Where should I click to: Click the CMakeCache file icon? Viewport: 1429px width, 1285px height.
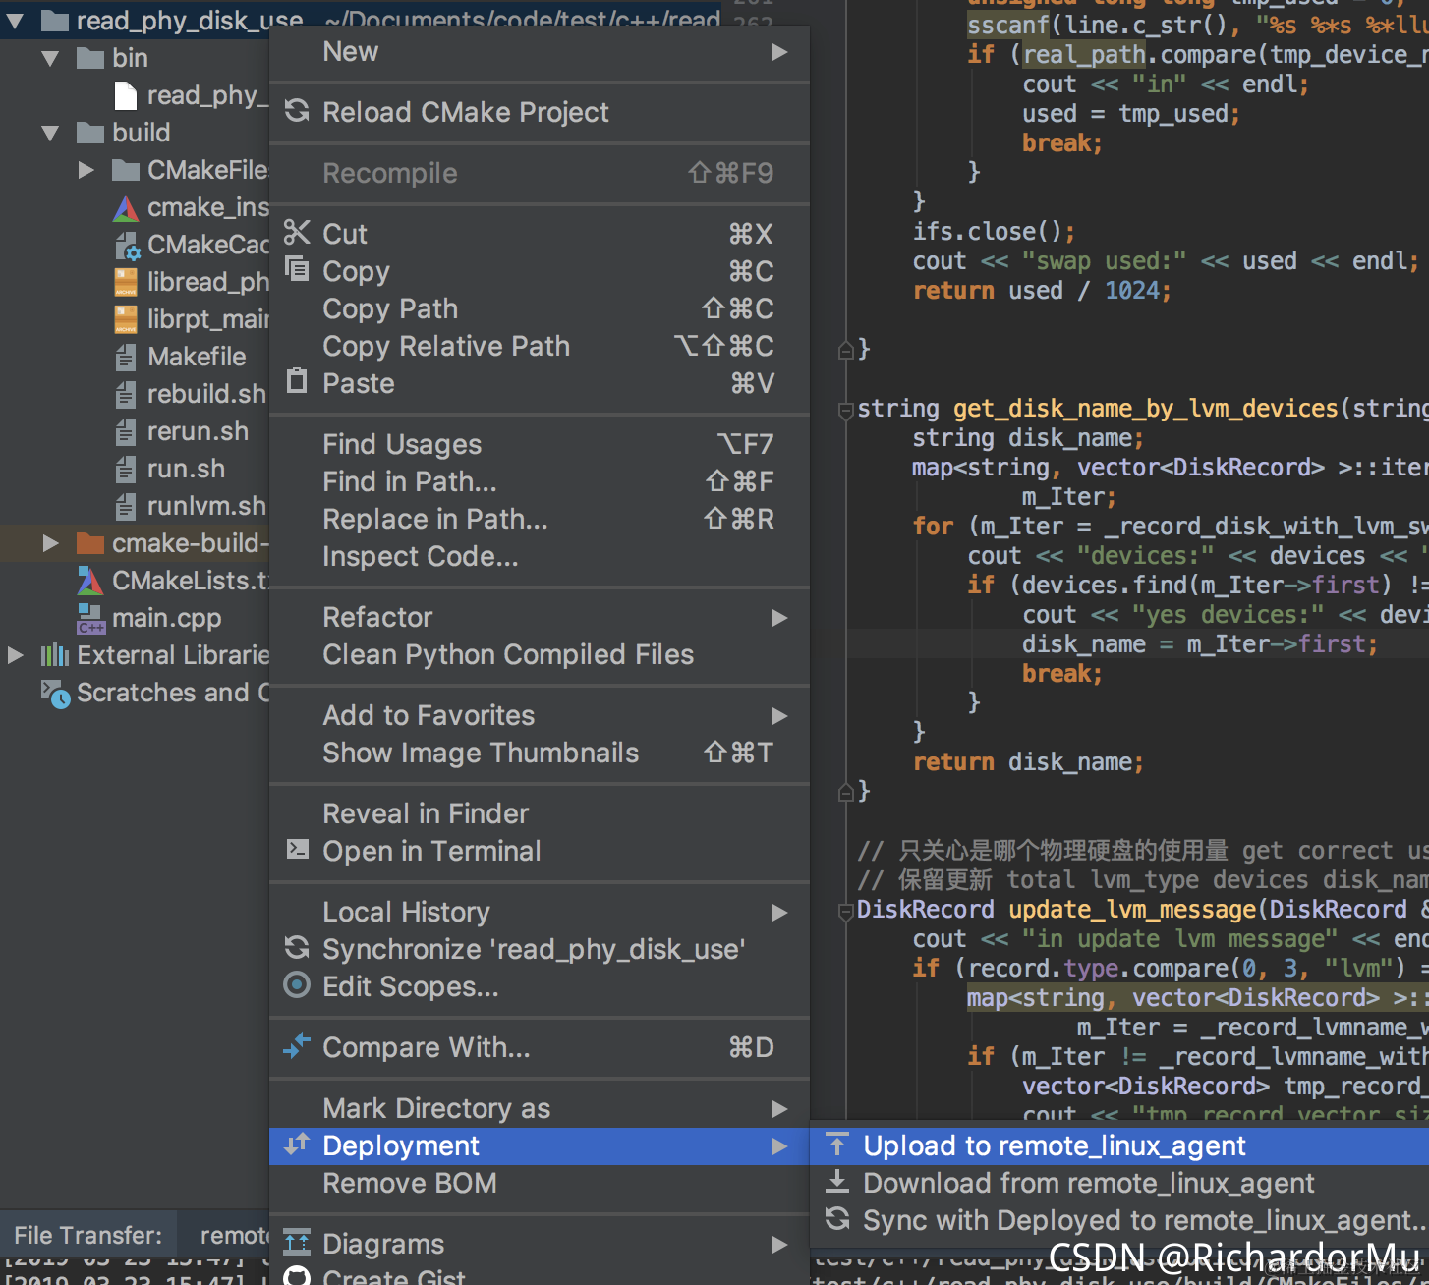(x=127, y=246)
